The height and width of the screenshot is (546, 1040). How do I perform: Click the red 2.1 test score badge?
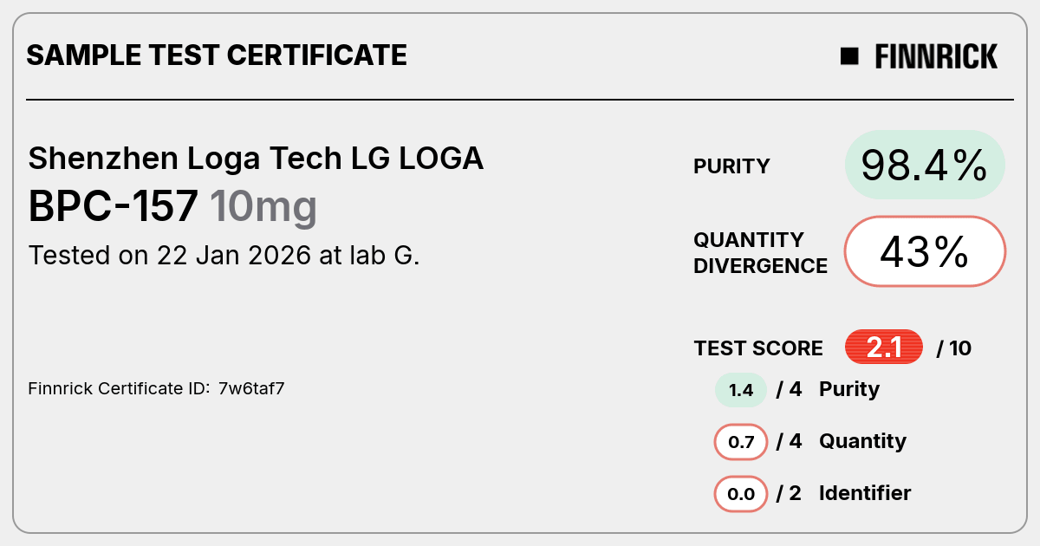click(884, 348)
